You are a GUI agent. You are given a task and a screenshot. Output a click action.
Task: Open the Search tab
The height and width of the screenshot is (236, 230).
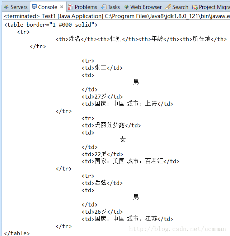coord(177,7)
